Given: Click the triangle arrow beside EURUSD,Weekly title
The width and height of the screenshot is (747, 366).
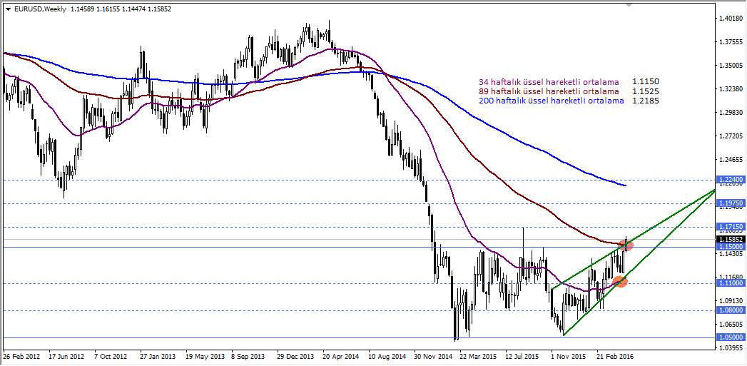Looking at the screenshot, I should [8, 8].
